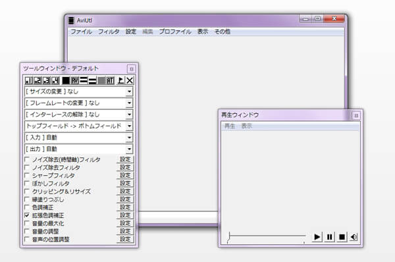This screenshot has height=262, width=395.
Task: Open 設定 for 縁塗りつぶし
Action: point(125,199)
